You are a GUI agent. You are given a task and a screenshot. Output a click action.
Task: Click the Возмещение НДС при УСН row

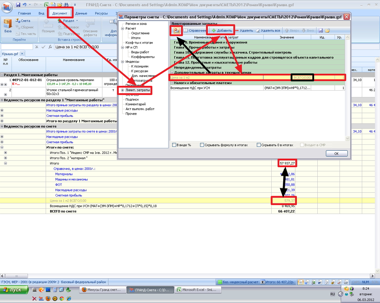[x=258, y=88]
